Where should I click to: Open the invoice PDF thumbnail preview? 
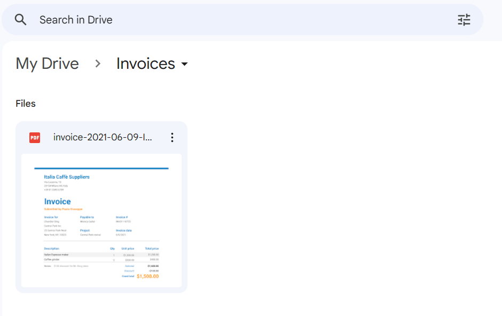(101, 220)
